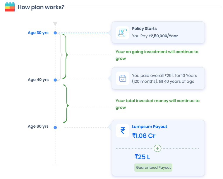Screen dimensions: 223x179
Task: Click the Policy Starts heading
Action: click(144, 28)
